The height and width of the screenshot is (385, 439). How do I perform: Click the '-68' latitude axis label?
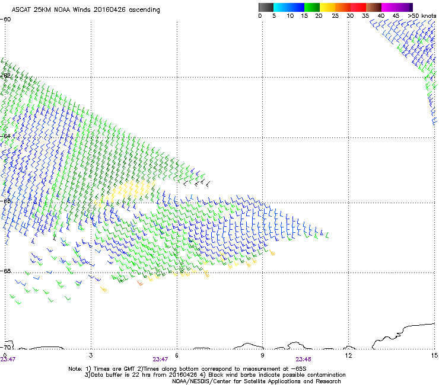5,271
